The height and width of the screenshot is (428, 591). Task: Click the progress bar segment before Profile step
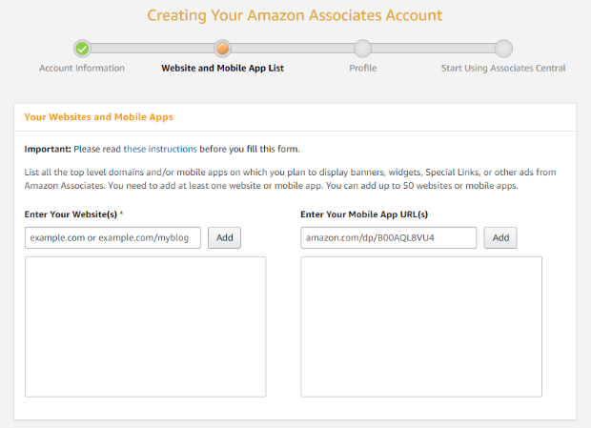(x=293, y=49)
